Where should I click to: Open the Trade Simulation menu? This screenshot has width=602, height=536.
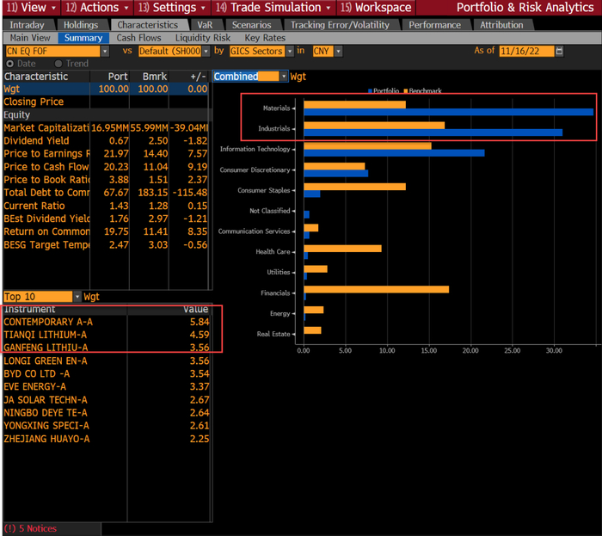click(x=270, y=7)
